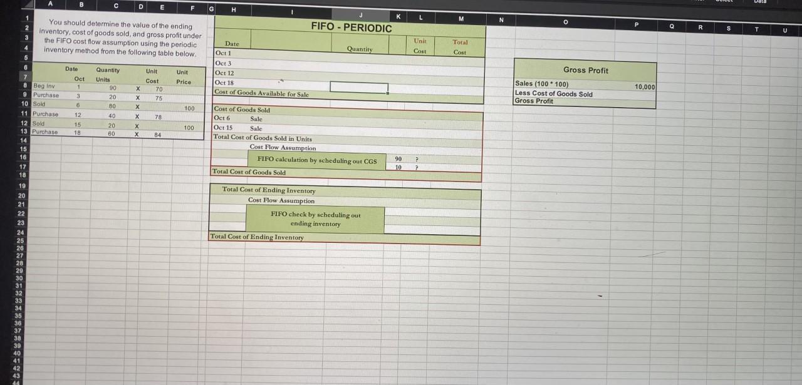Click the question mark next to 90
This screenshot has height=385, width=802.
pos(417,160)
